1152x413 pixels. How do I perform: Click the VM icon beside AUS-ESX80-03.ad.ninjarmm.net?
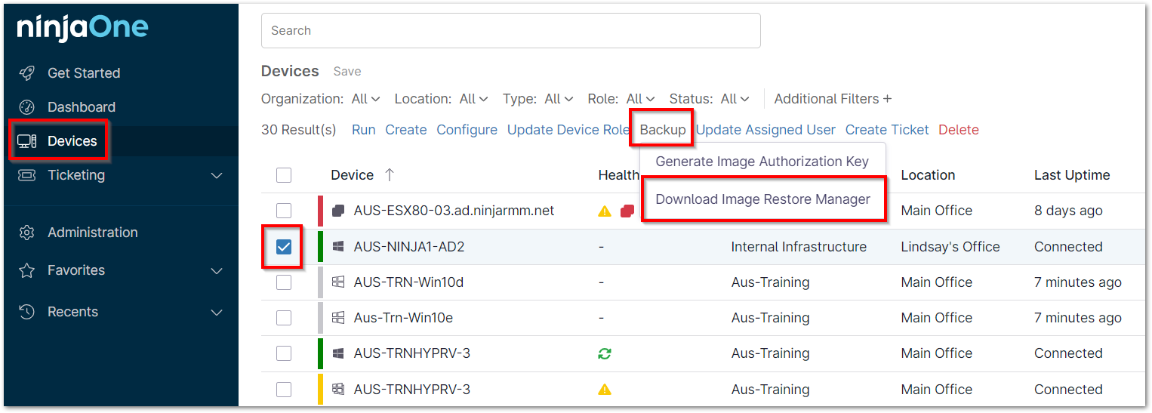coord(338,211)
